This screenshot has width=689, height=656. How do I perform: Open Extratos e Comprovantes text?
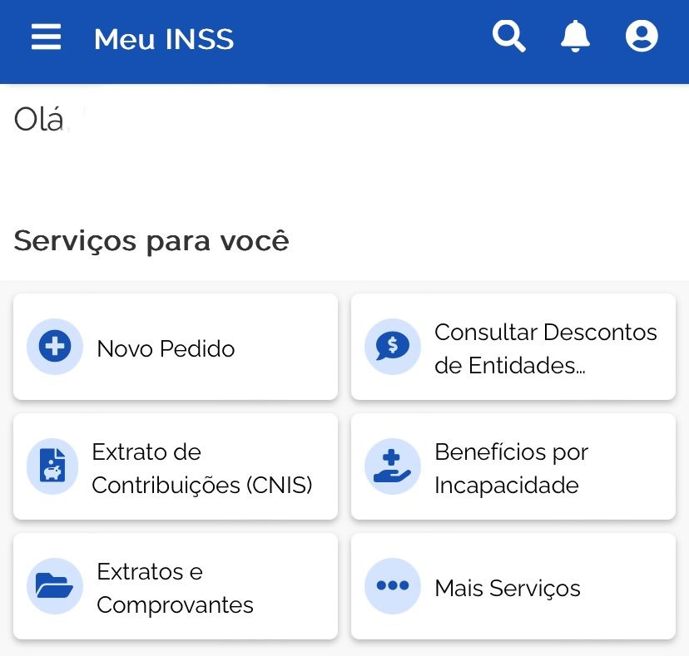175,588
